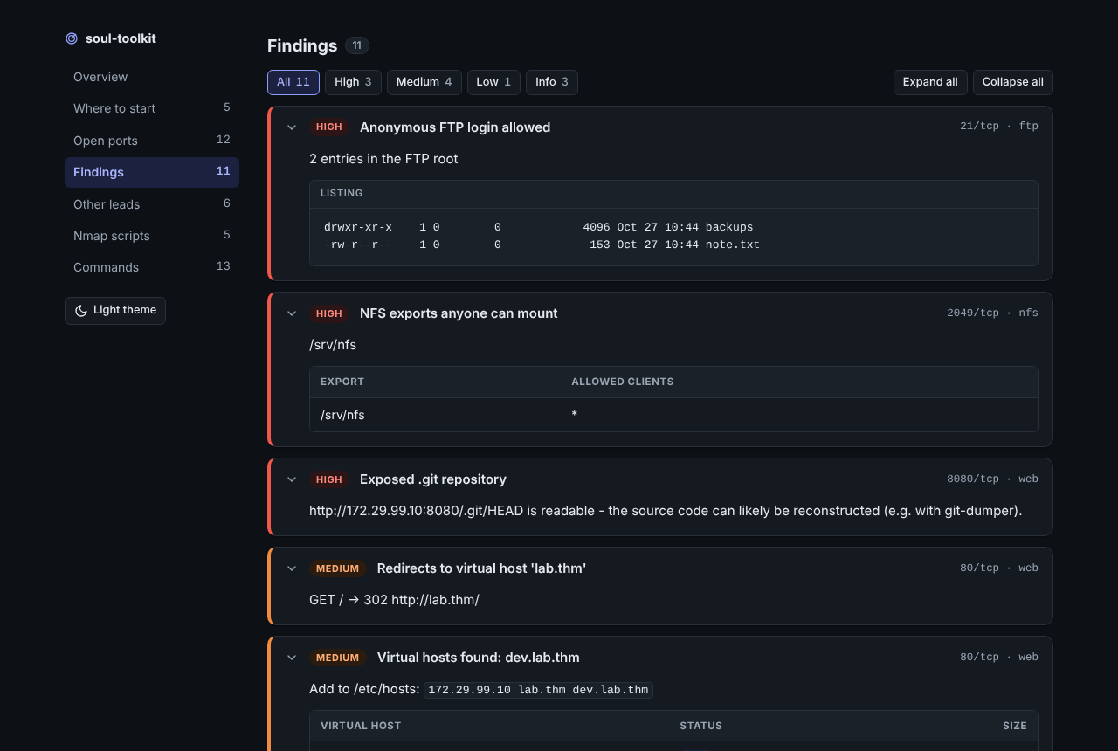
Task: Click the Anonymous FTP login allowed title
Action: (455, 127)
